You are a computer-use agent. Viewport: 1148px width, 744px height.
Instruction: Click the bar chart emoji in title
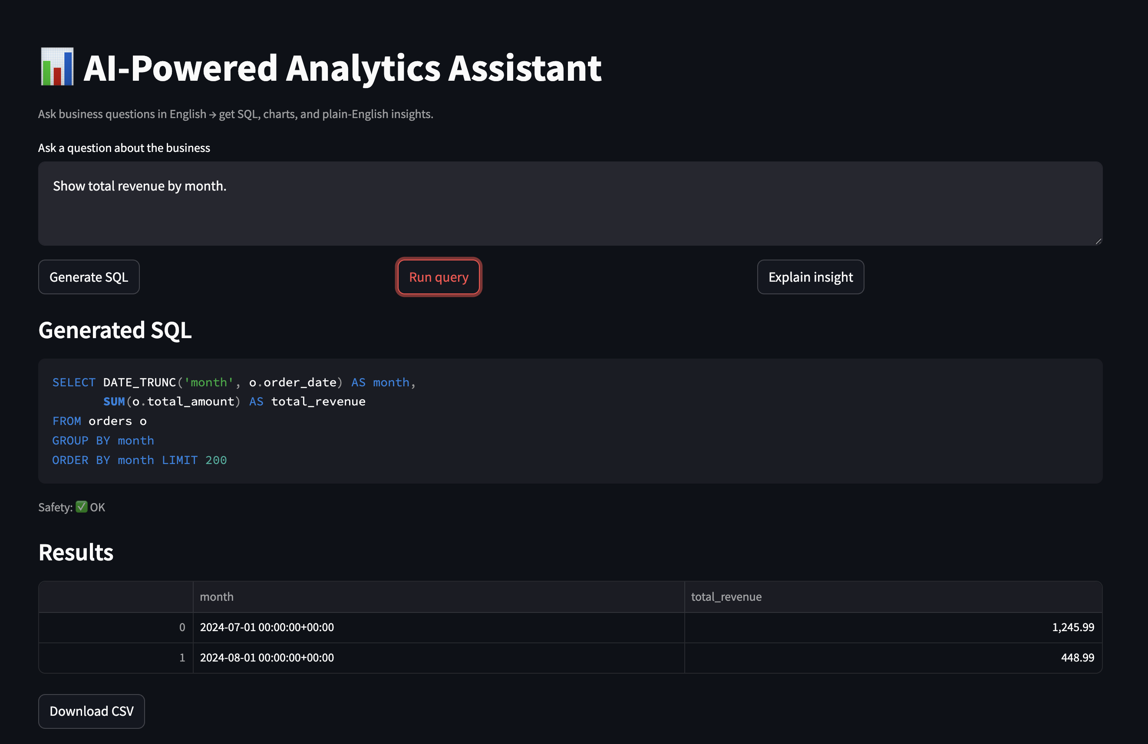tap(57, 67)
